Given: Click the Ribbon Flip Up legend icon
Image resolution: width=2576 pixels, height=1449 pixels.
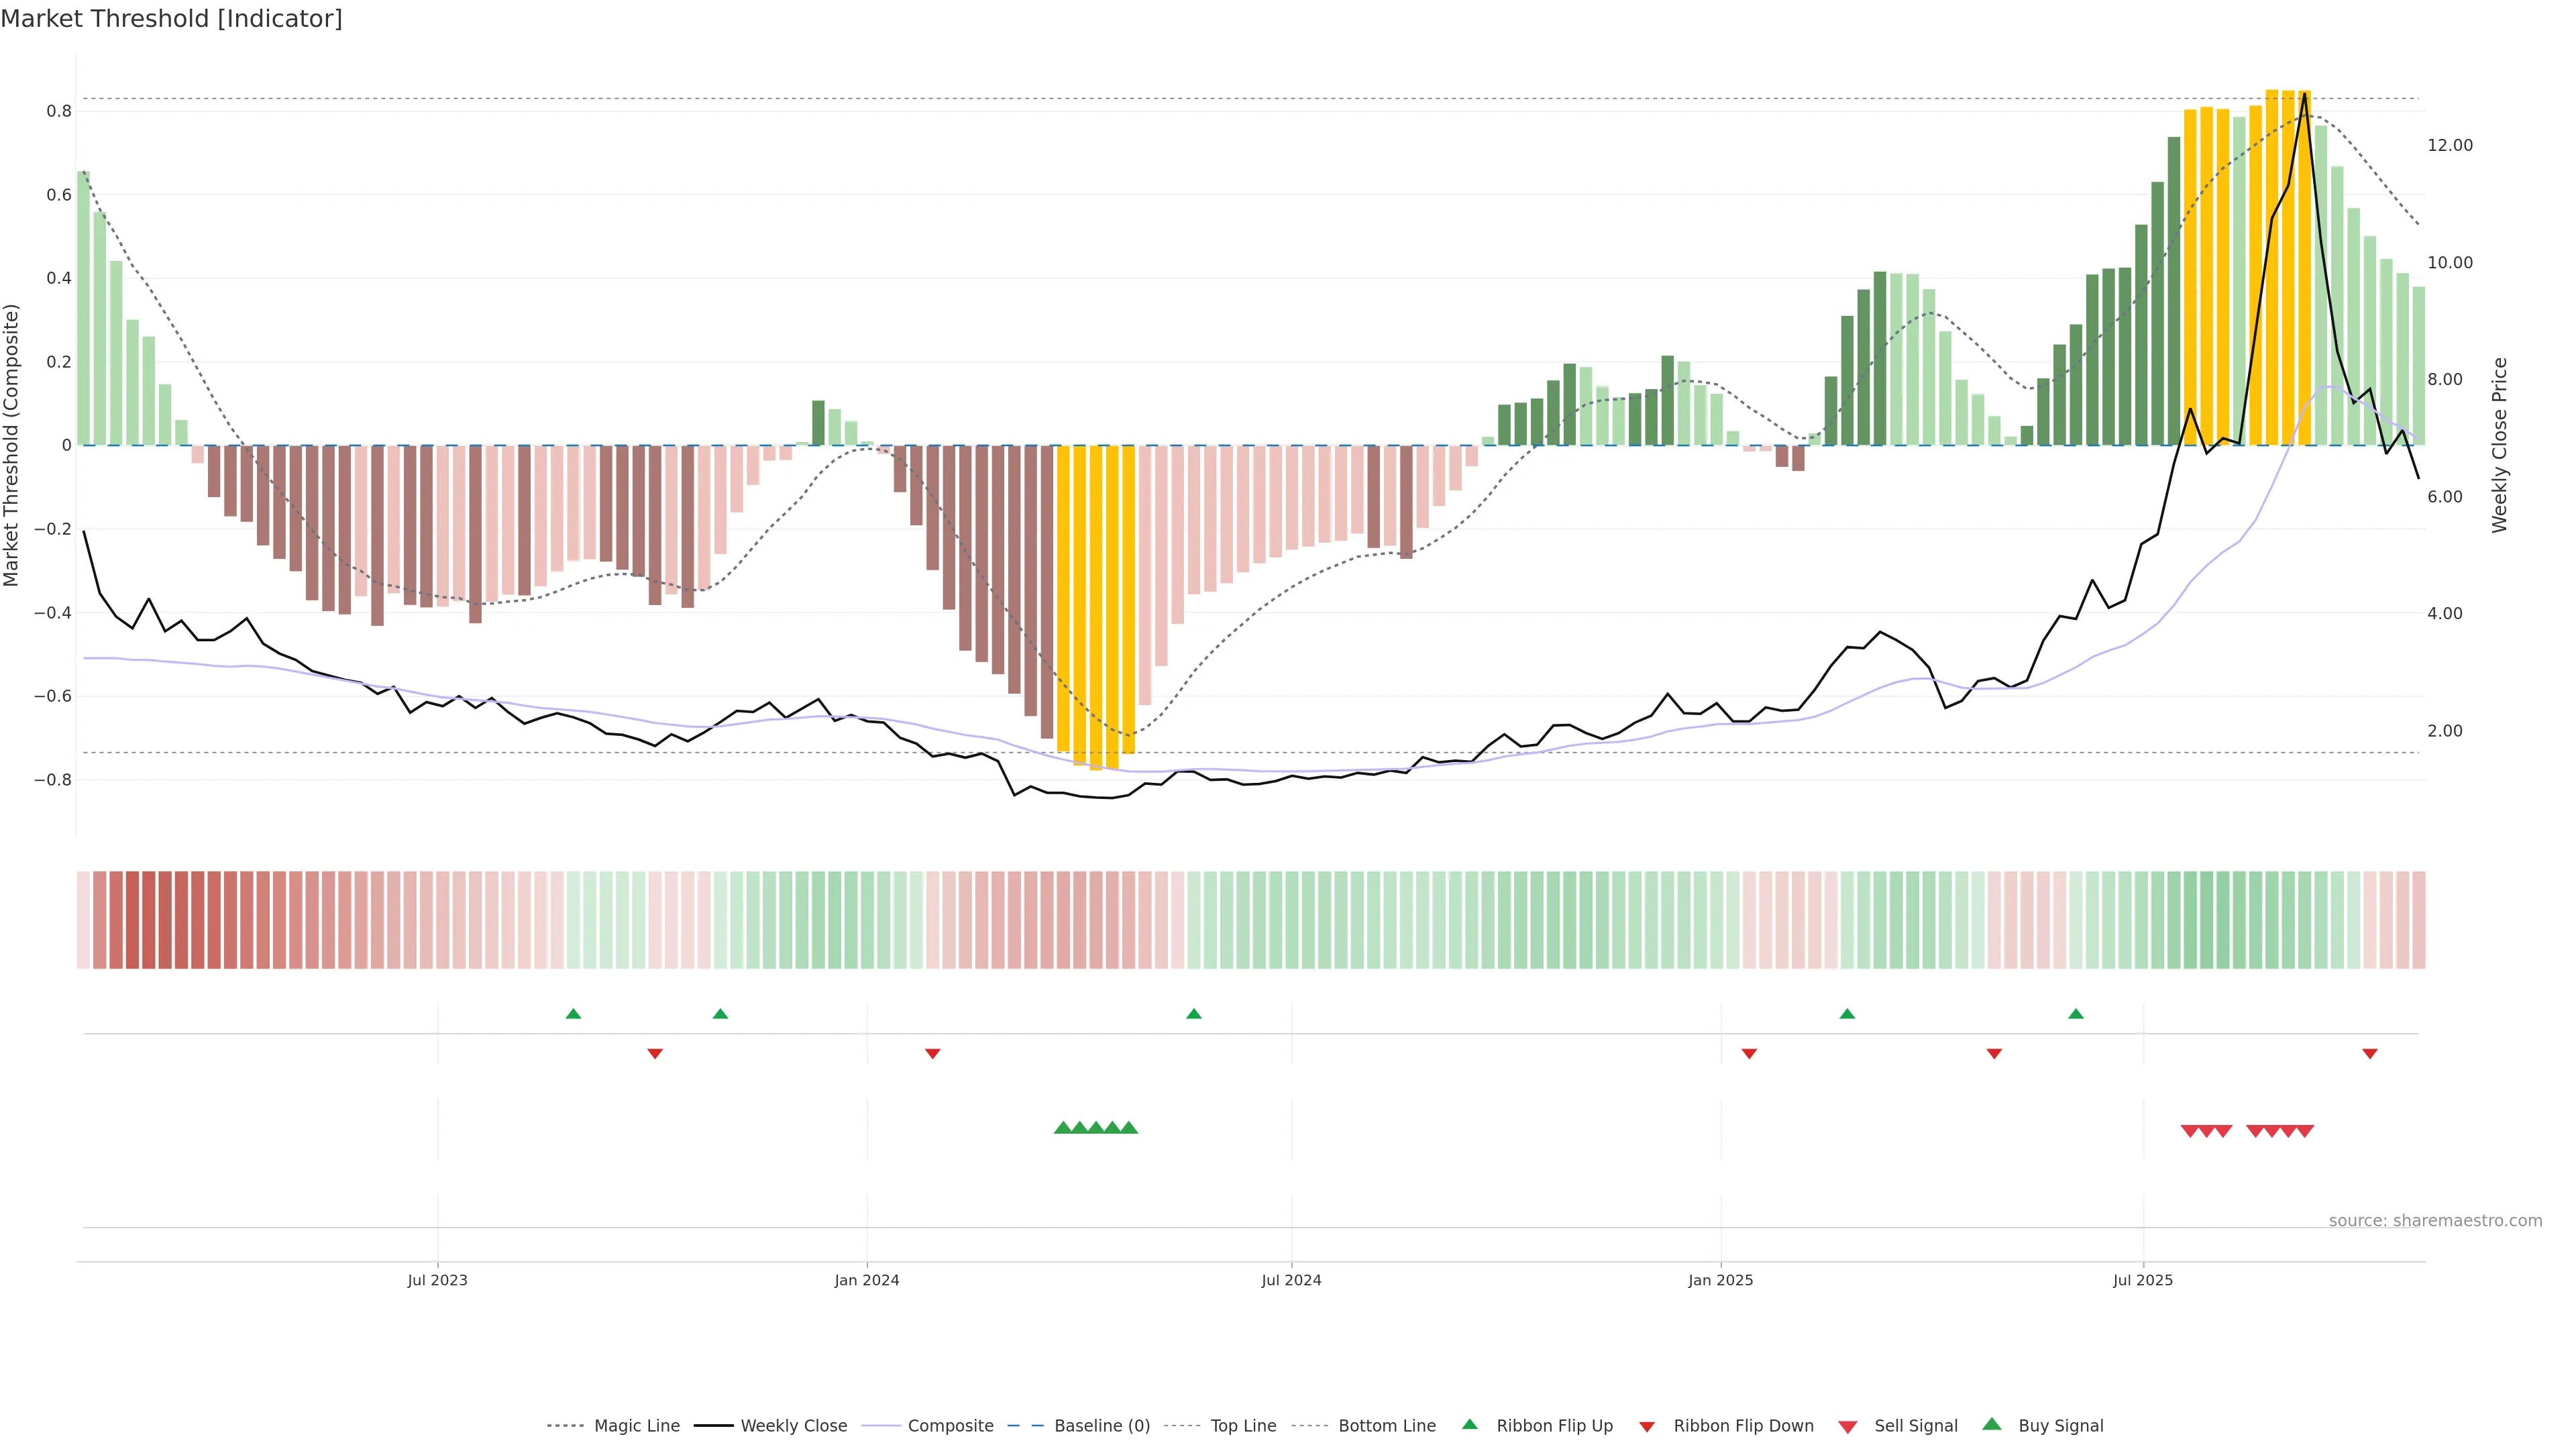Looking at the screenshot, I should coord(1469,1424).
